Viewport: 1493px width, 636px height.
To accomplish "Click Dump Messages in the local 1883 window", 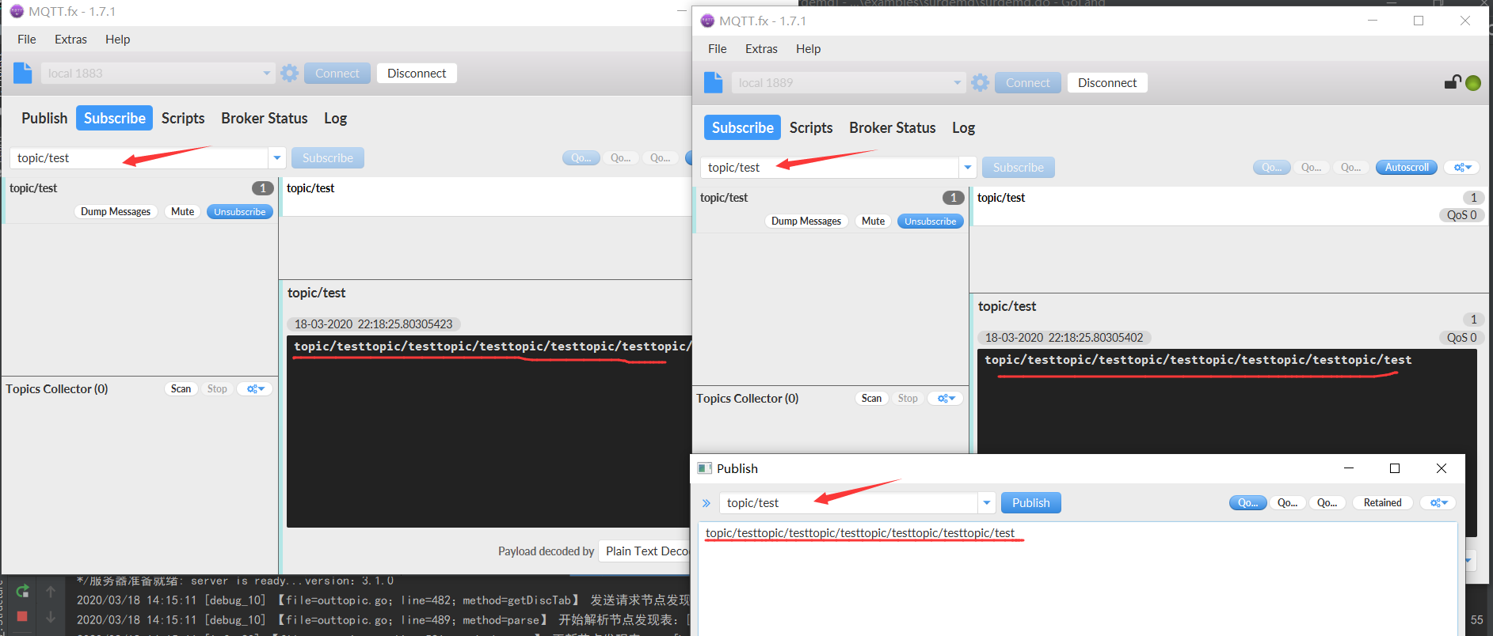I will pyautogui.click(x=116, y=212).
